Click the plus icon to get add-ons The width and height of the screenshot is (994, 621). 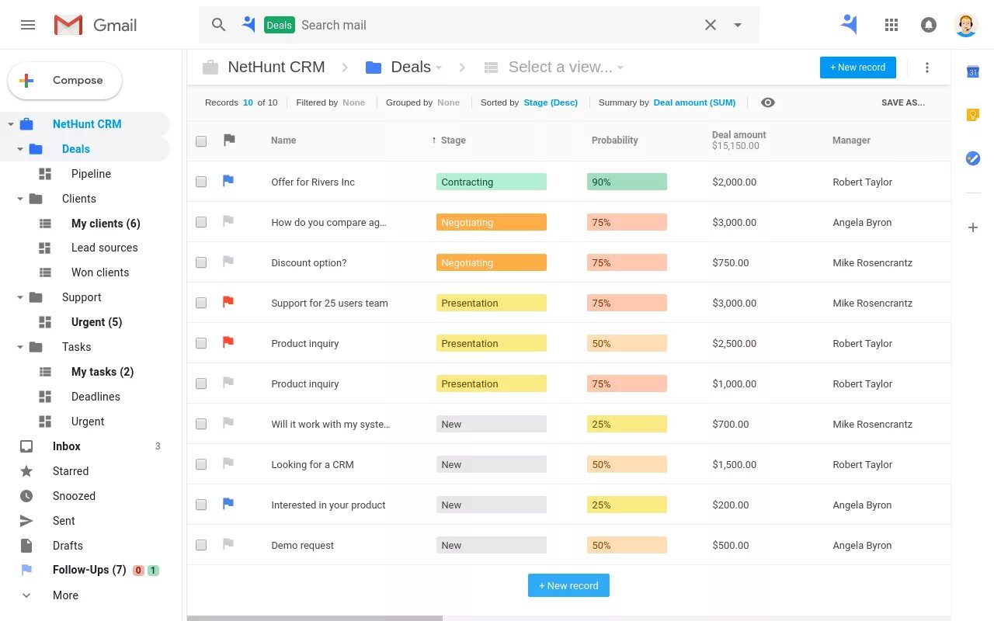tap(972, 227)
